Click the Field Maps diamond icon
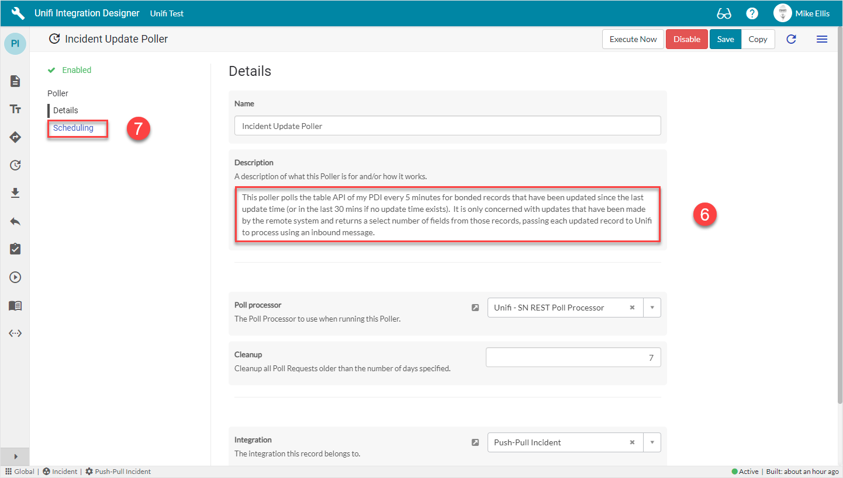The image size is (843, 478). coord(15,137)
